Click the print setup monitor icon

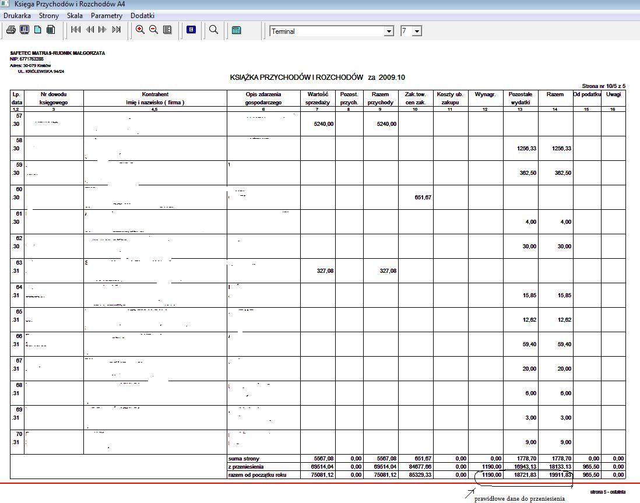point(24,30)
